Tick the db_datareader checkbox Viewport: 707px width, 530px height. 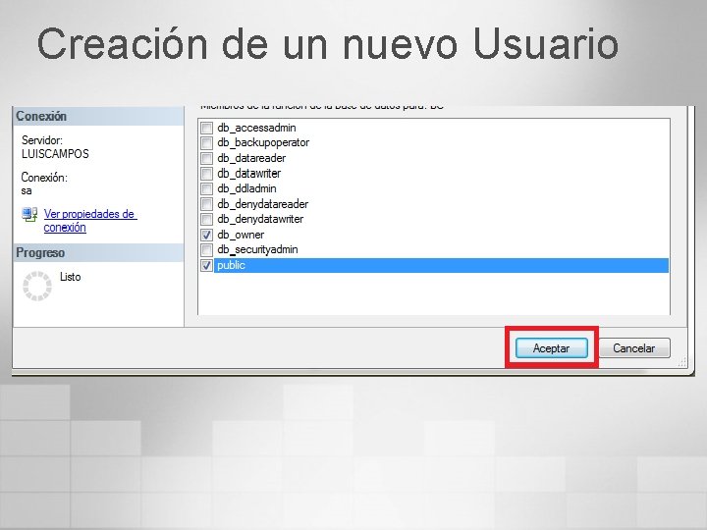point(206,158)
